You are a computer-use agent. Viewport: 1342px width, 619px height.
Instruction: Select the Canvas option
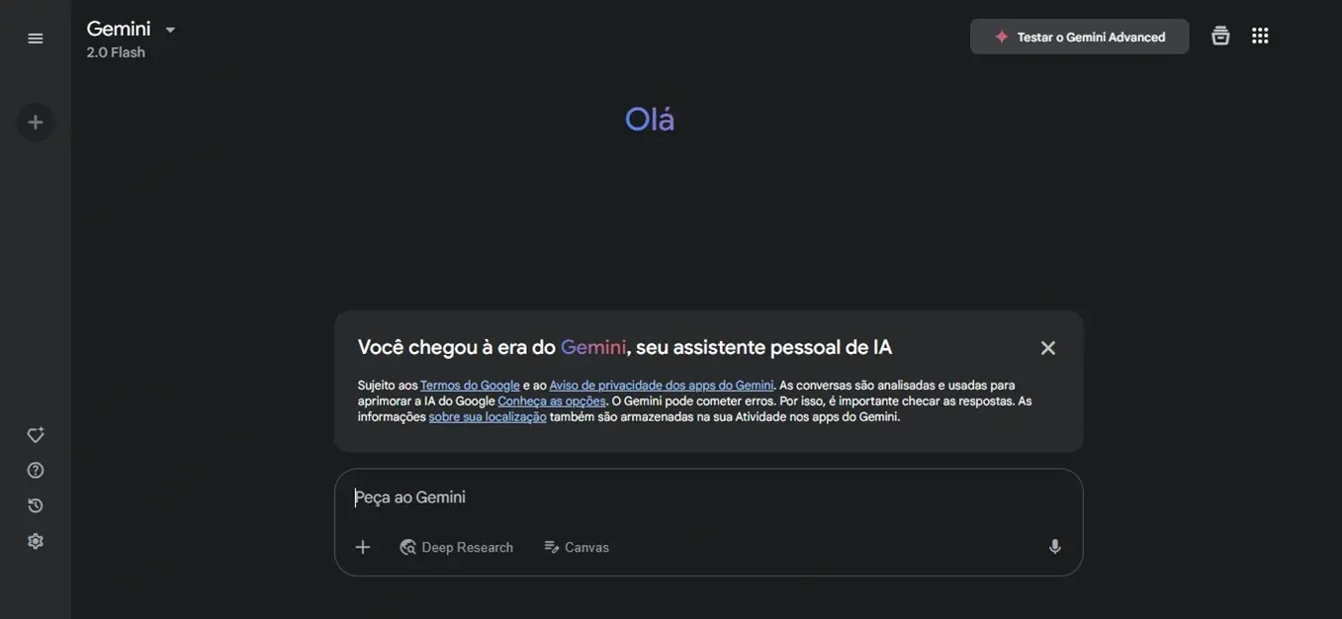(577, 547)
